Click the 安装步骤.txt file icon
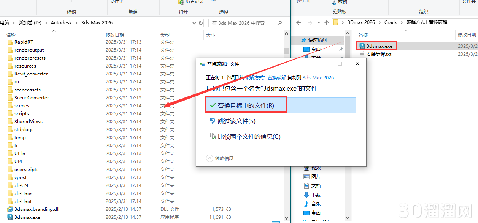The width and height of the screenshot is (478, 223). point(362,54)
